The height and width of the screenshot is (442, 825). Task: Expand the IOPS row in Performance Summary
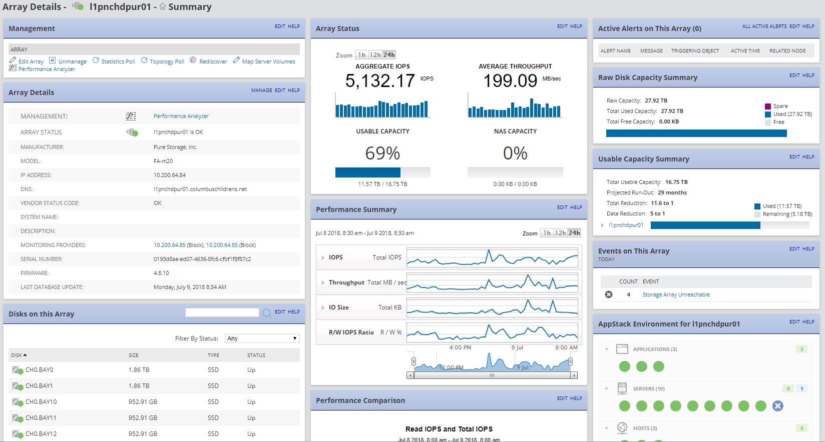click(x=323, y=257)
